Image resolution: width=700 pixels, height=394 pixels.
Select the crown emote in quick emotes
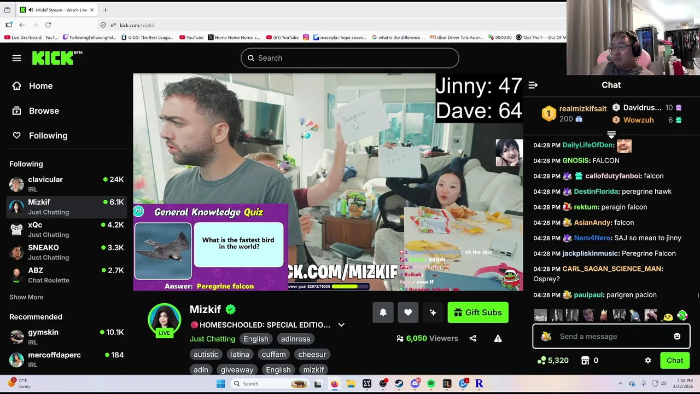click(x=604, y=315)
